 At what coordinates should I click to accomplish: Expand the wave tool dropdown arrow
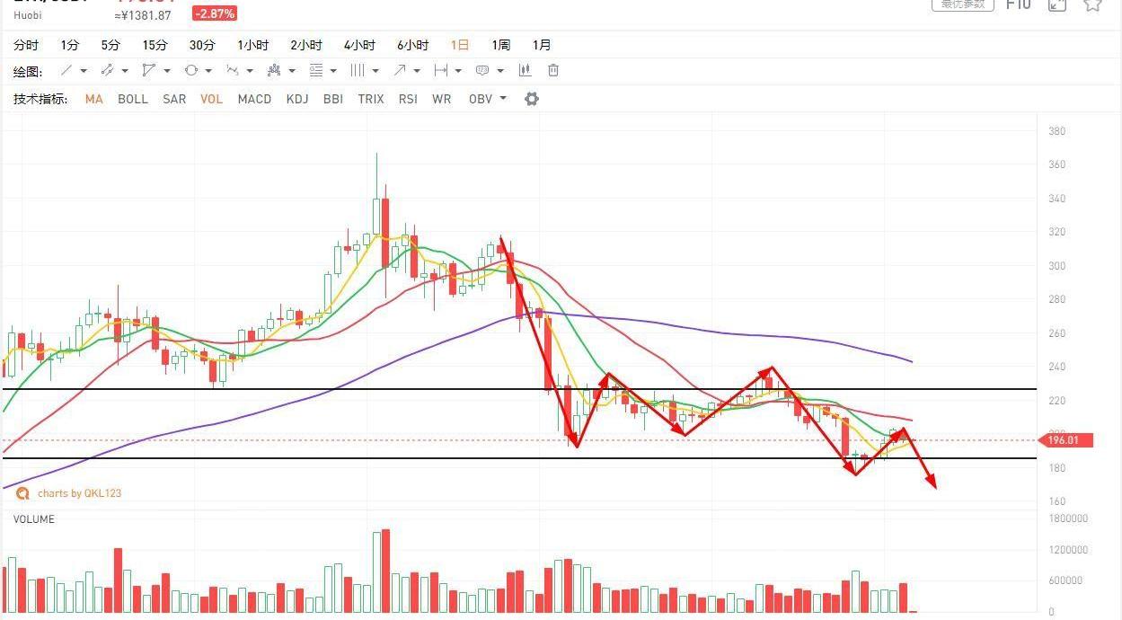[251, 71]
